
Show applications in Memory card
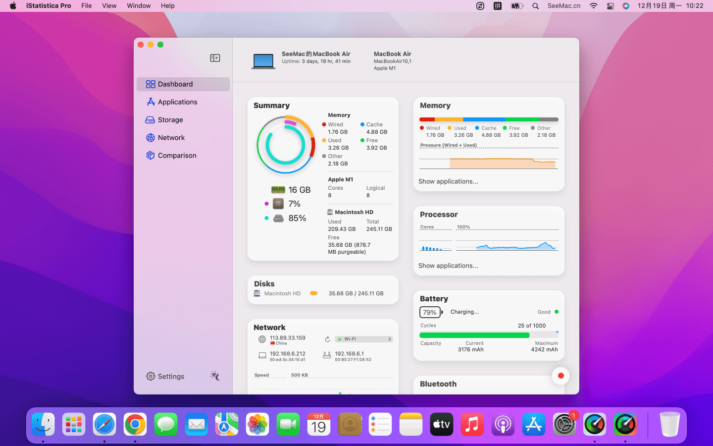448,181
